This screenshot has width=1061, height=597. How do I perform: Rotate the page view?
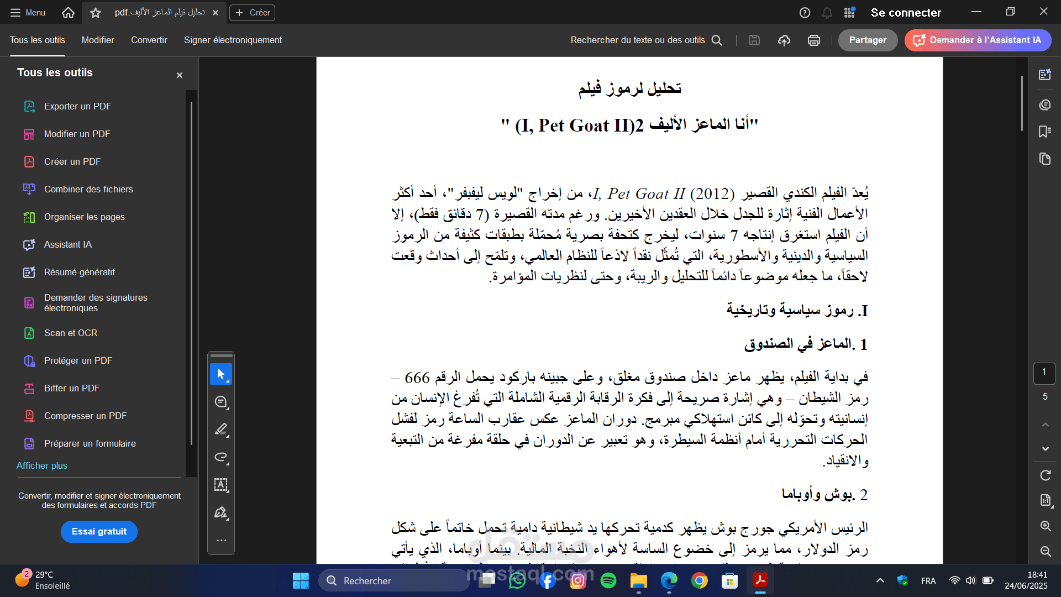pos(1046,475)
